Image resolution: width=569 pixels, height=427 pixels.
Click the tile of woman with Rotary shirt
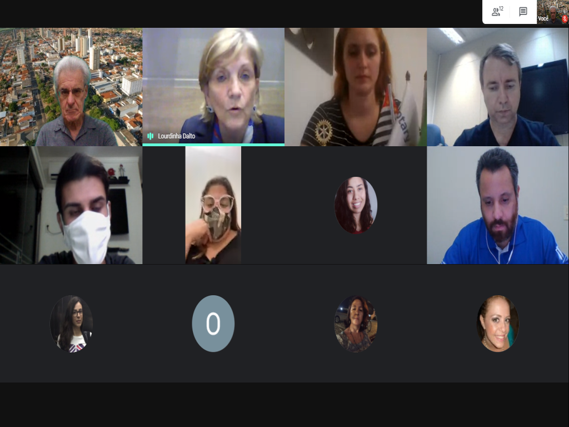point(356,87)
